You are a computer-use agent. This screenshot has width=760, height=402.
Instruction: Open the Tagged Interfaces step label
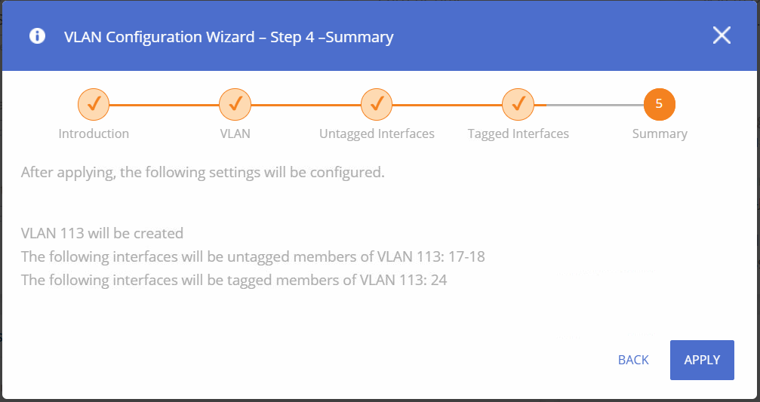click(518, 133)
